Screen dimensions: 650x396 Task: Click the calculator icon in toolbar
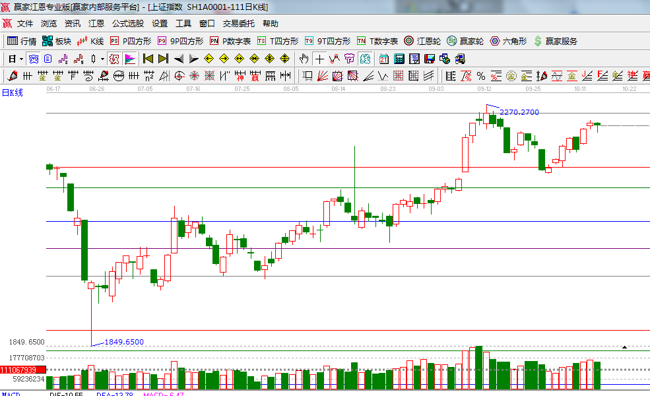[x=398, y=59]
